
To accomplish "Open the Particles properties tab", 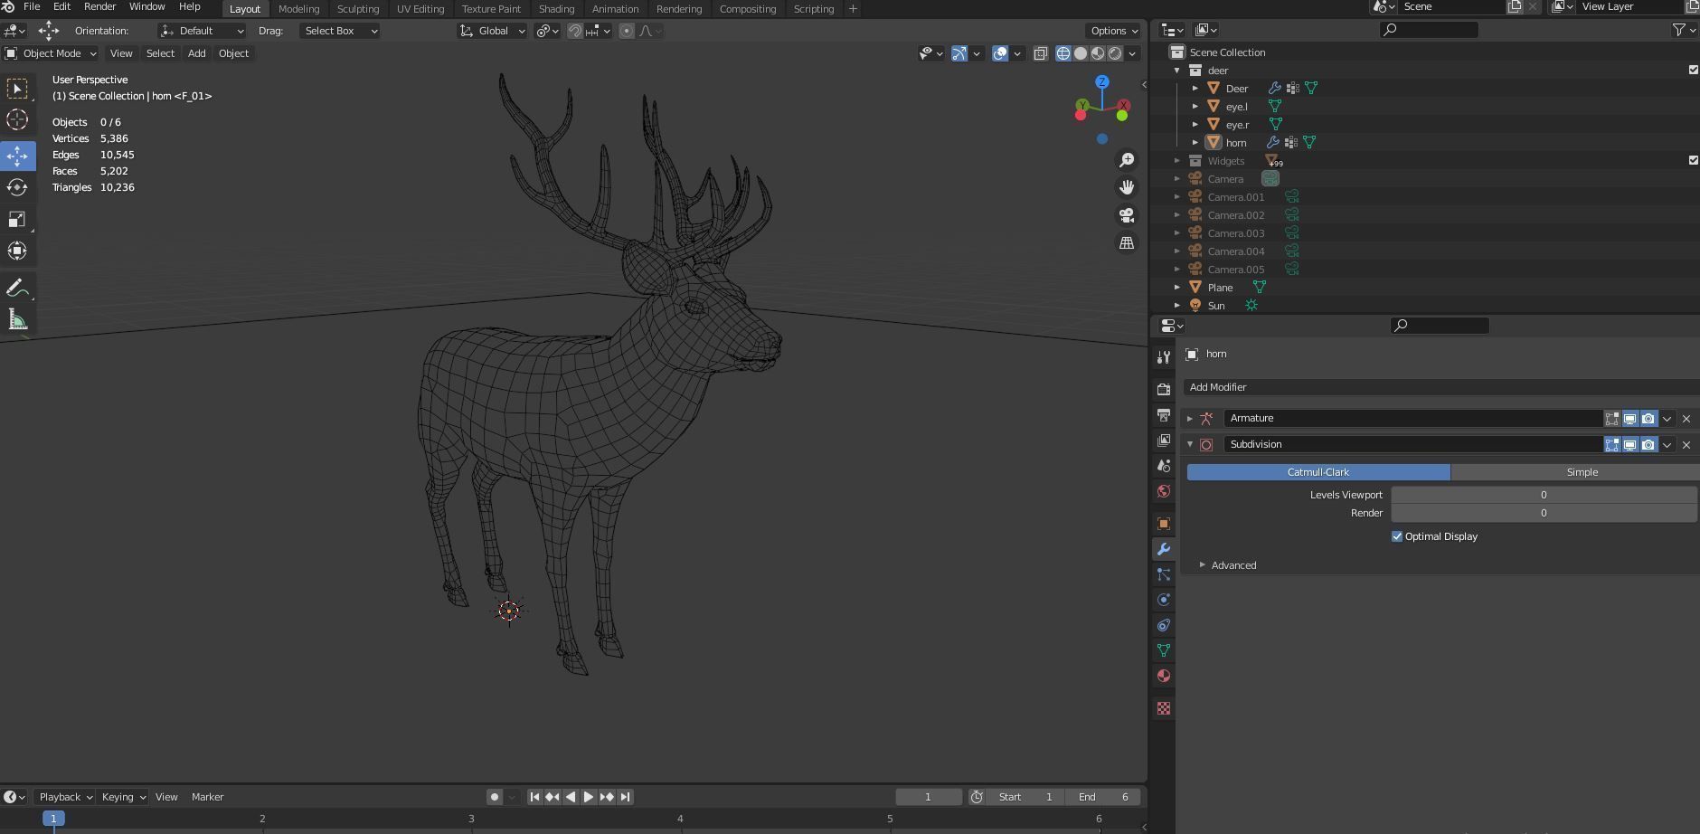I will [x=1164, y=574].
